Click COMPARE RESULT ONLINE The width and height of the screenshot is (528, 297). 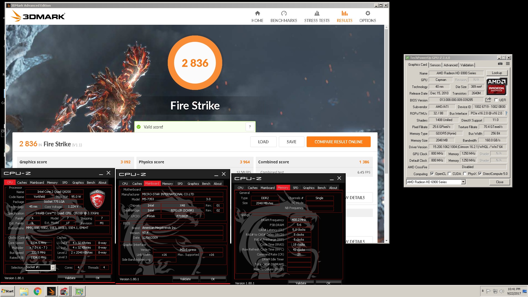[339, 142]
